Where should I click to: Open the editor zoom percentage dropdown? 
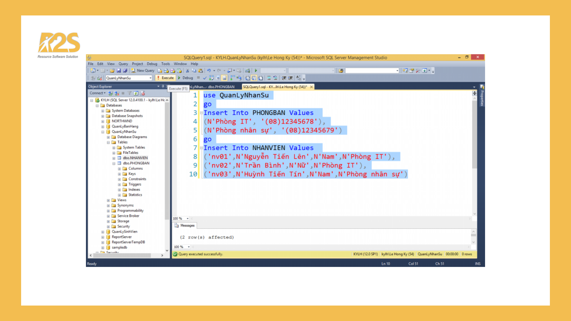point(187,218)
